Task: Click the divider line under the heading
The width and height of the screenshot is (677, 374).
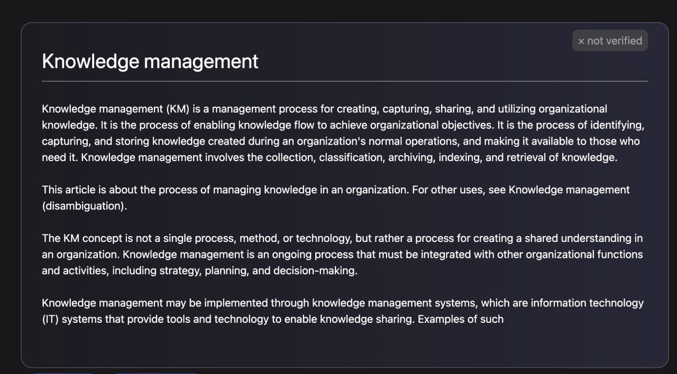Action: click(344, 81)
